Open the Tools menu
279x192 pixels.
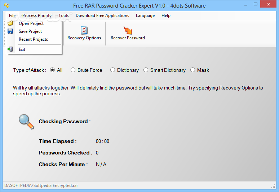[64, 16]
